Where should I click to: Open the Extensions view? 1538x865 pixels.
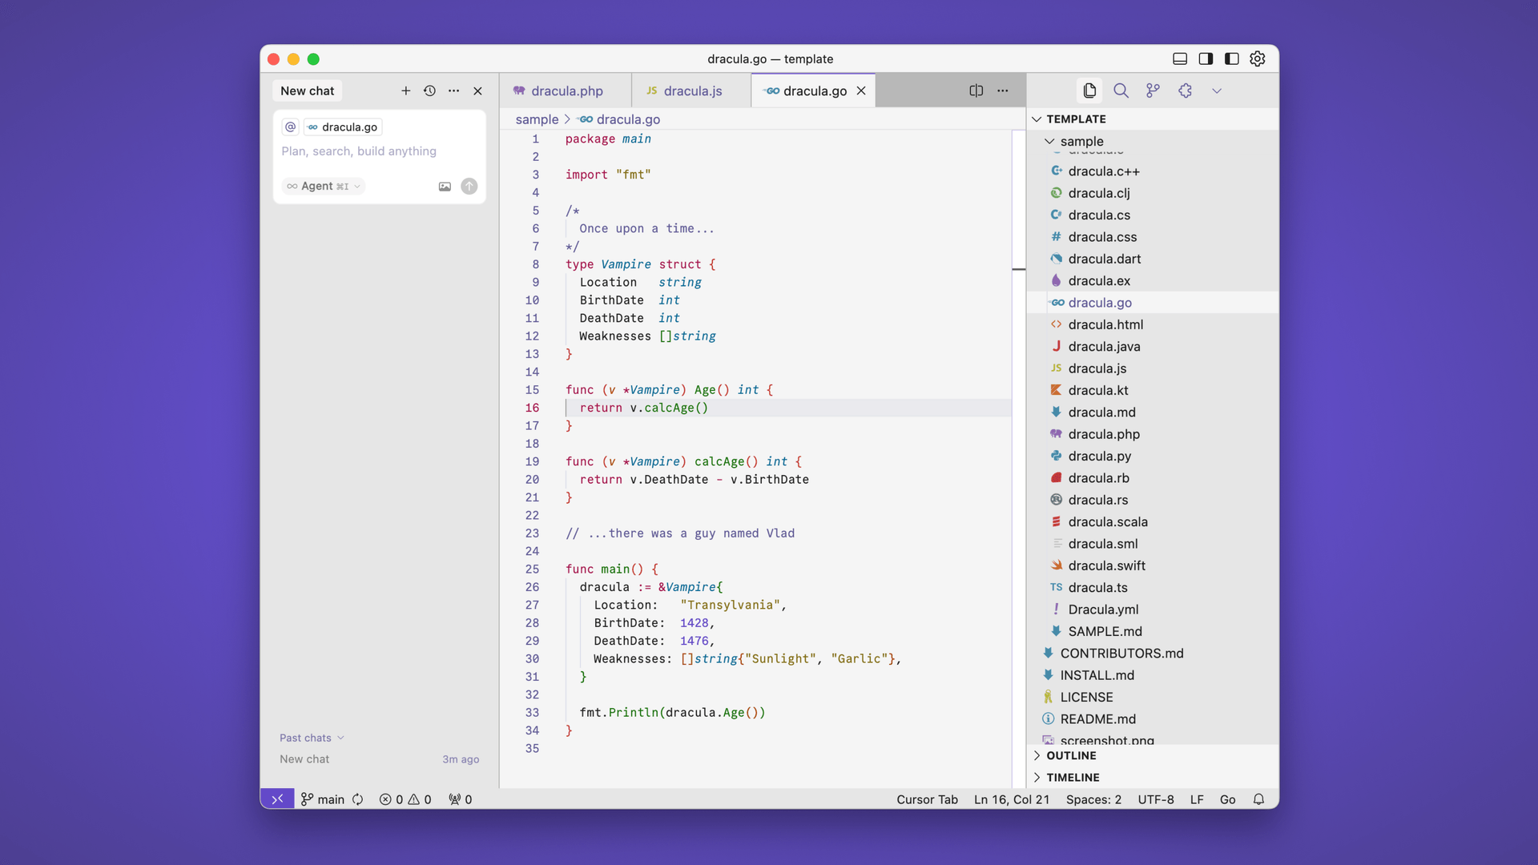click(x=1185, y=91)
